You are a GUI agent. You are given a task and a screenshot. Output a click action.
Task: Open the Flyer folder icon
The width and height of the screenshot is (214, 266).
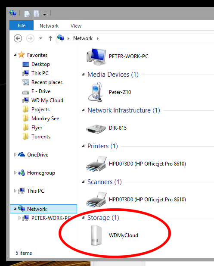26,127
